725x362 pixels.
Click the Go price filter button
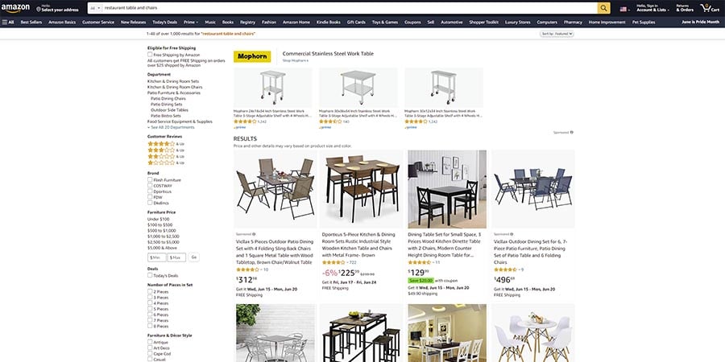pos(193,257)
